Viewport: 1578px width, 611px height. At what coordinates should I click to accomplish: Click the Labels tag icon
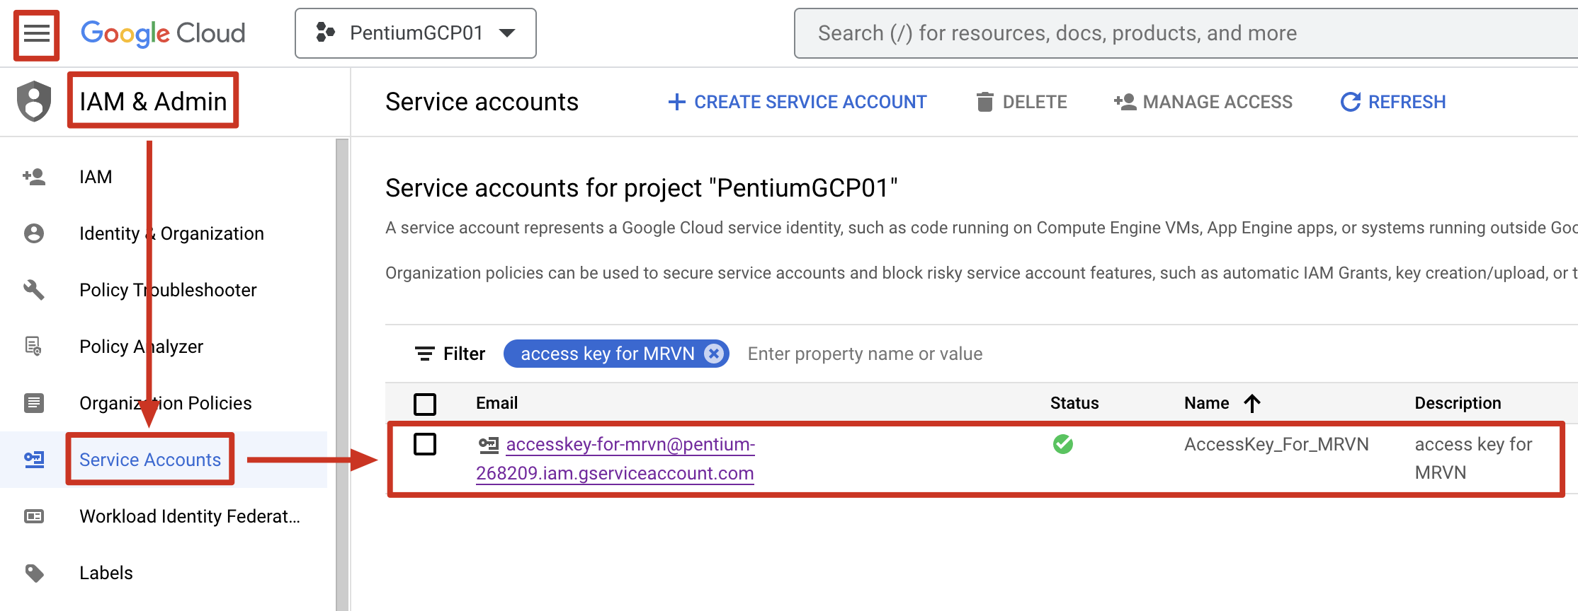(x=34, y=573)
